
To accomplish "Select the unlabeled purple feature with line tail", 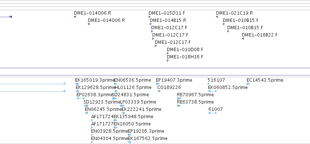I will [6, 17].
